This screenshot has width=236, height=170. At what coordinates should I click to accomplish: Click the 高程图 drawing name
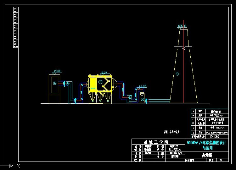tap(207, 155)
